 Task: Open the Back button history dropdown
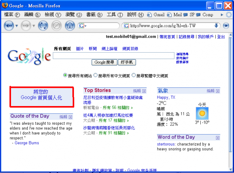point(17,26)
